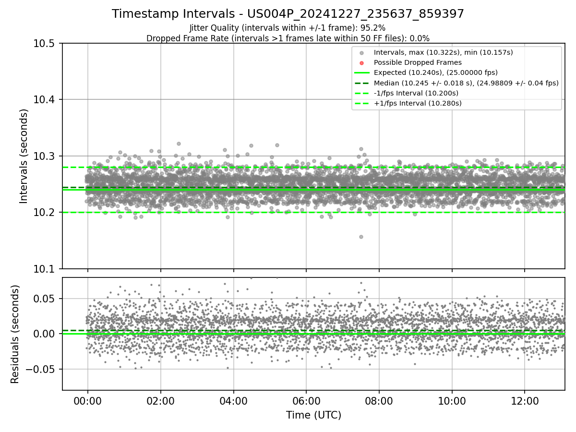Click legend entry '-1/fps Interval (10.200s)'
Image resolution: width=576 pixels, height=432 pixels.
coord(416,93)
